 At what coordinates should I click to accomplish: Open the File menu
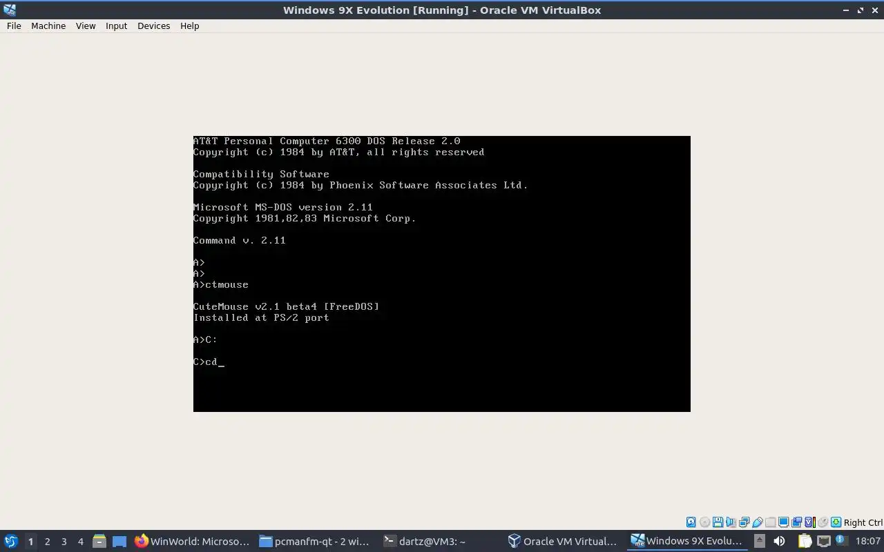14,26
